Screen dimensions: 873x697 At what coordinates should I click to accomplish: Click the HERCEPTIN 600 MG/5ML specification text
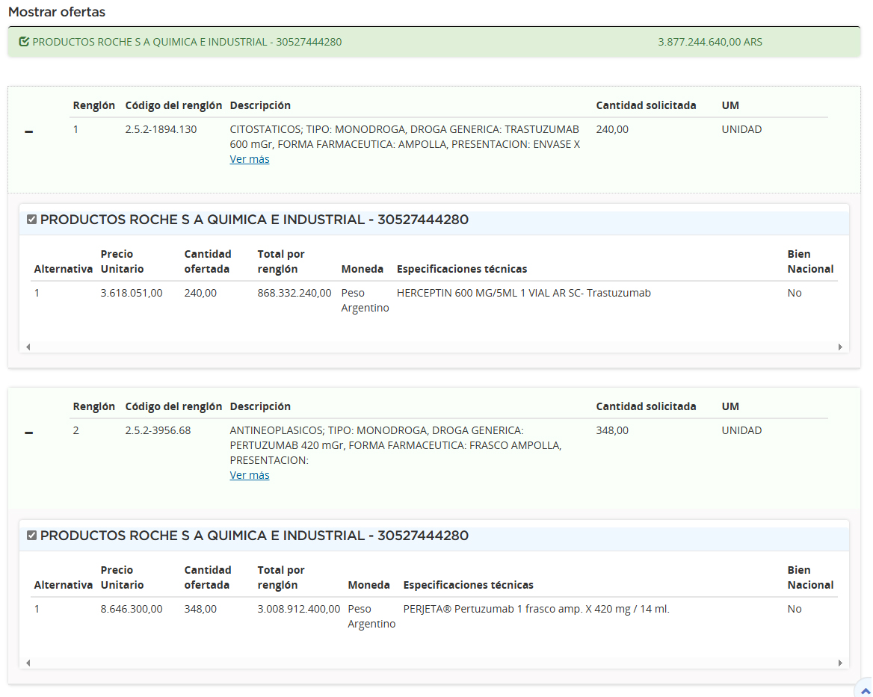[x=523, y=293]
